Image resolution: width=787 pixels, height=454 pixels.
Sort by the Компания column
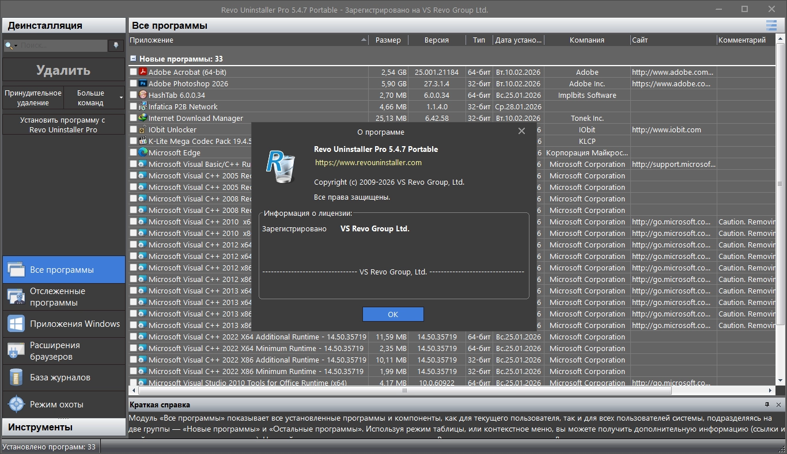(x=587, y=40)
